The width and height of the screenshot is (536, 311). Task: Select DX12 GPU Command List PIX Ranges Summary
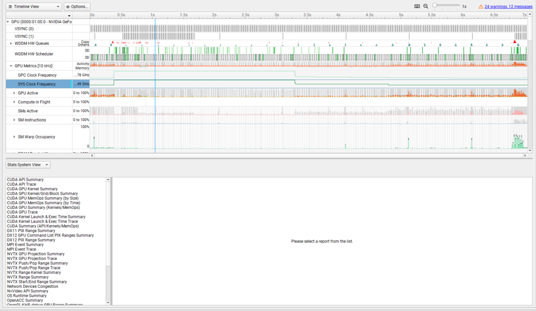click(50, 235)
